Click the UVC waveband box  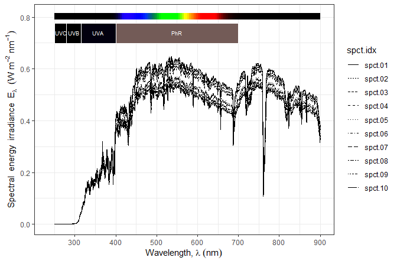[60, 34]
